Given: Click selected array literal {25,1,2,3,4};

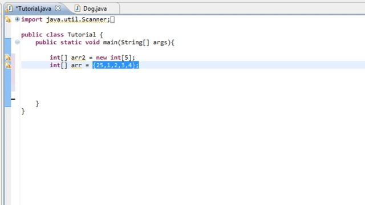Looking at the screenshot, I should 116,65.
